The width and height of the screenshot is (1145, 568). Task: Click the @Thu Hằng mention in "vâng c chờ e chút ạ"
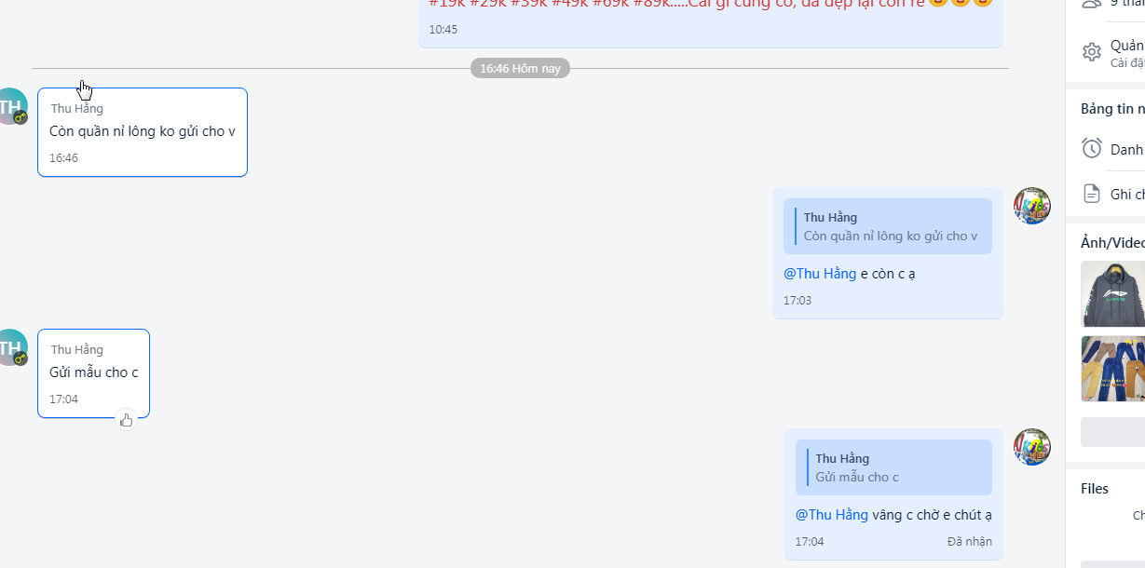(x=832, y=515)
